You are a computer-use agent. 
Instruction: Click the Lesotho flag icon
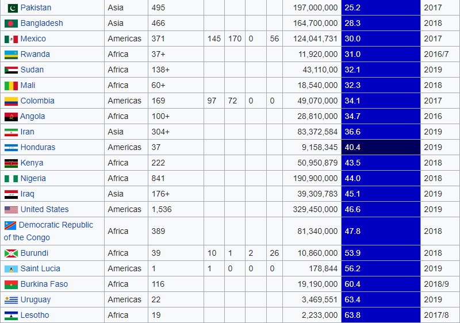(x=11, y=316)
